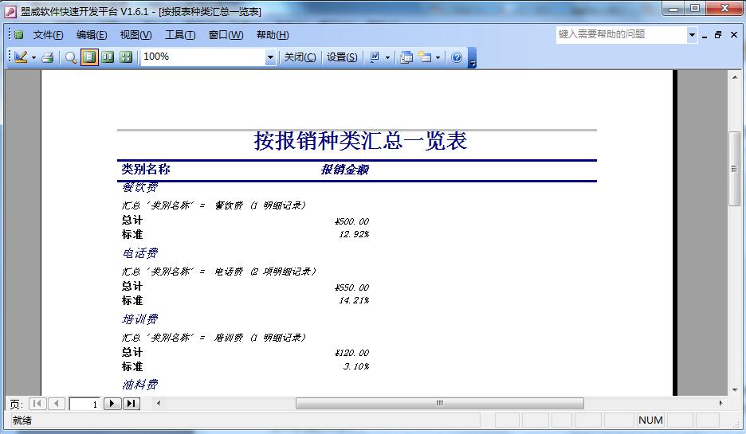The image size is (746, 434).
Task: Open the help question dropdown arrow
Action: [693, 34]
